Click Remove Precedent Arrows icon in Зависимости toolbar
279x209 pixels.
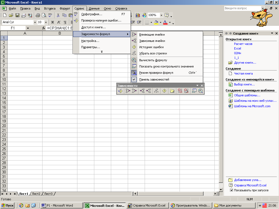click(134, 91)
